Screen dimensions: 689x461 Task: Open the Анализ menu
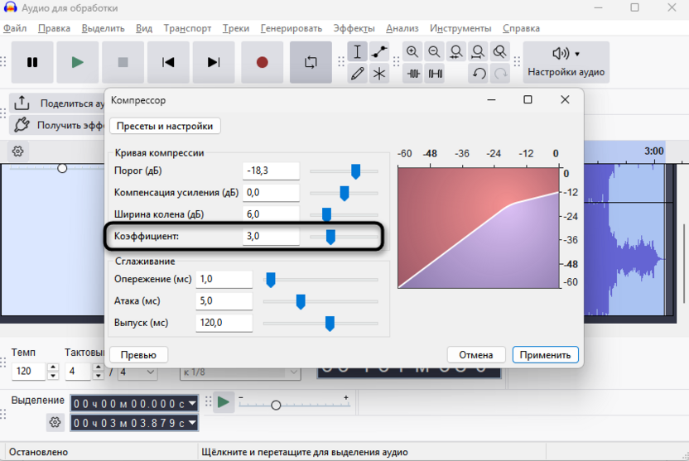[402, 28]
